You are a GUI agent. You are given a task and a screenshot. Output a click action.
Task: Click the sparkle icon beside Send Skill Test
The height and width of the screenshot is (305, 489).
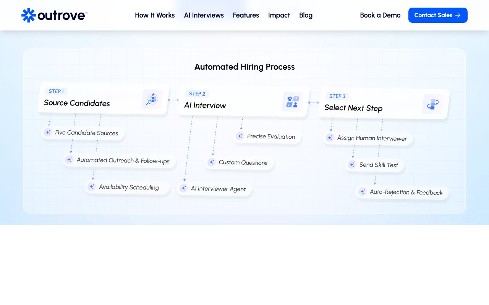(352, 164)
